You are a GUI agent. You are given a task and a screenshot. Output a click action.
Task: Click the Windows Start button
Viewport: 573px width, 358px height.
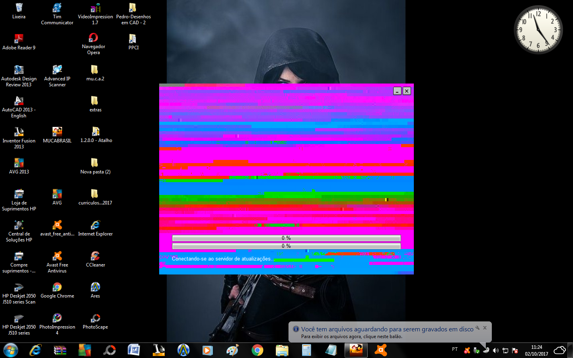[x=11, y=350]
